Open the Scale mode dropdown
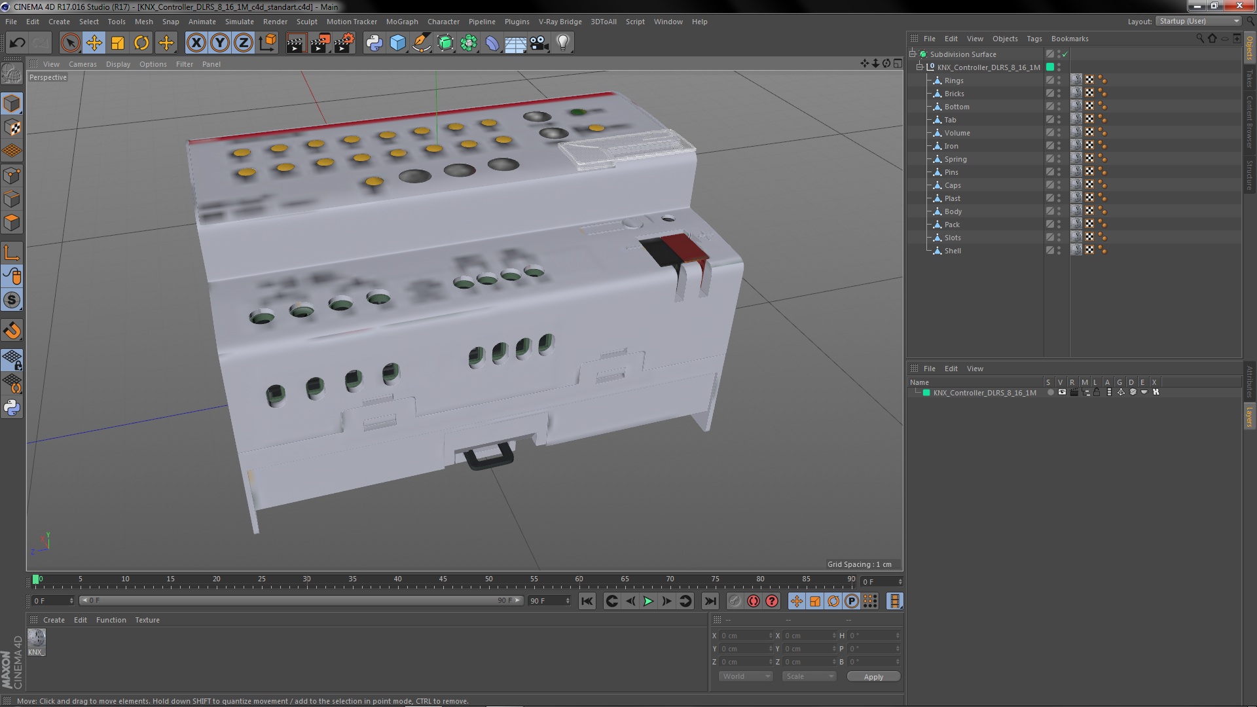This screenshot has height=707, width=1257. point(809,676)
